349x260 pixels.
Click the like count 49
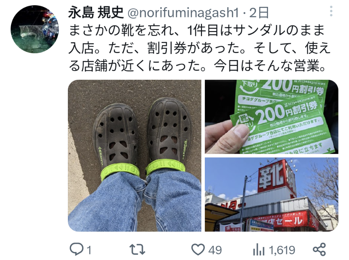click(x=215, y=250)
